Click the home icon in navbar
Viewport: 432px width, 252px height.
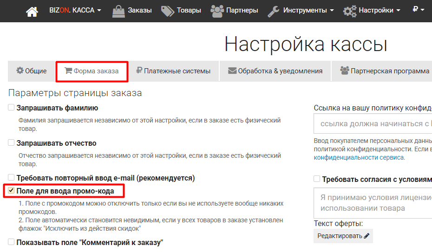(32, 11)
